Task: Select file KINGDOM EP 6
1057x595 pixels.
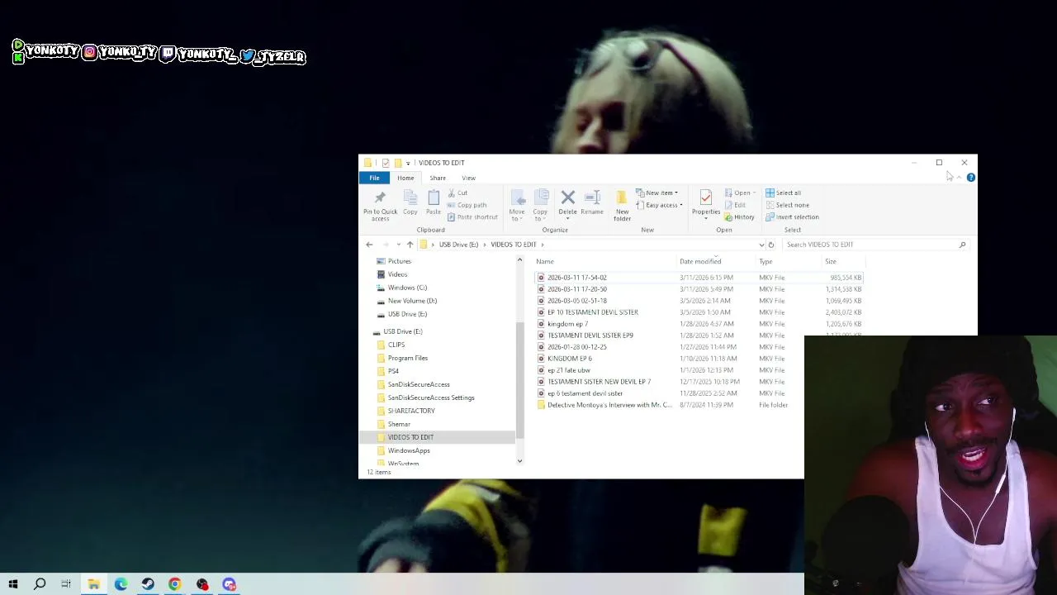Action: (569, 359)
